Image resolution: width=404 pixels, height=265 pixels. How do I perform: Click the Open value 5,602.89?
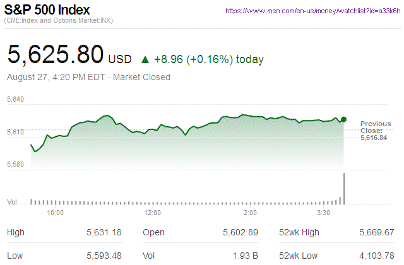coord(240,233)
